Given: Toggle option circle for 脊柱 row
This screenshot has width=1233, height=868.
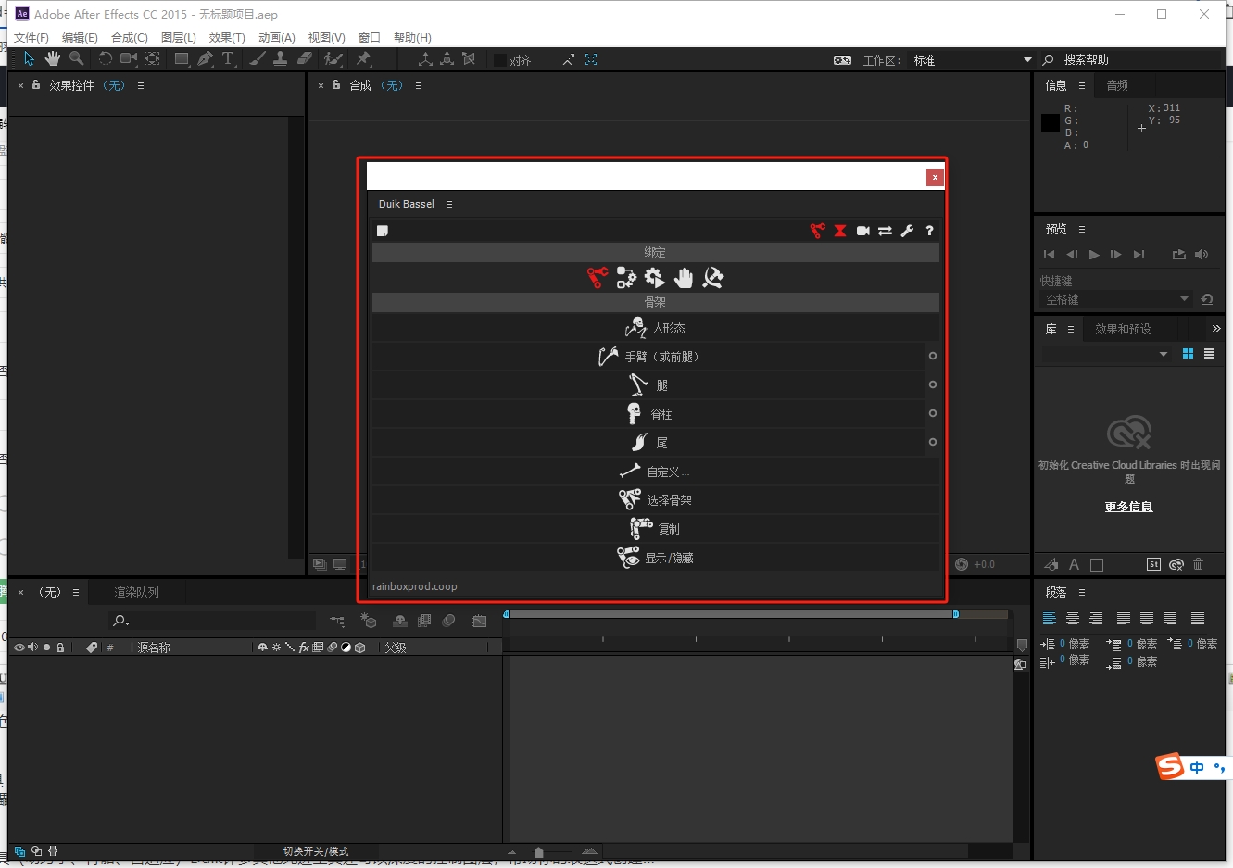Looking at the screenshot, I should (x=933, y=413).
